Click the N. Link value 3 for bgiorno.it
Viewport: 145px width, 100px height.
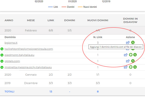98,43
